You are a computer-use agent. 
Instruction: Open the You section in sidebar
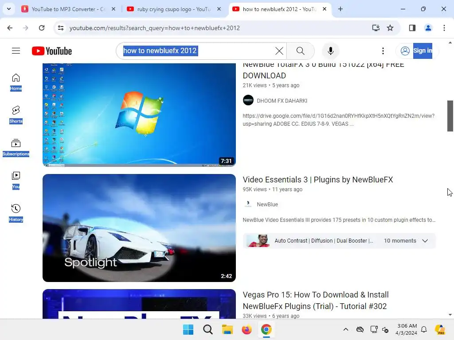tap(16, 180)
